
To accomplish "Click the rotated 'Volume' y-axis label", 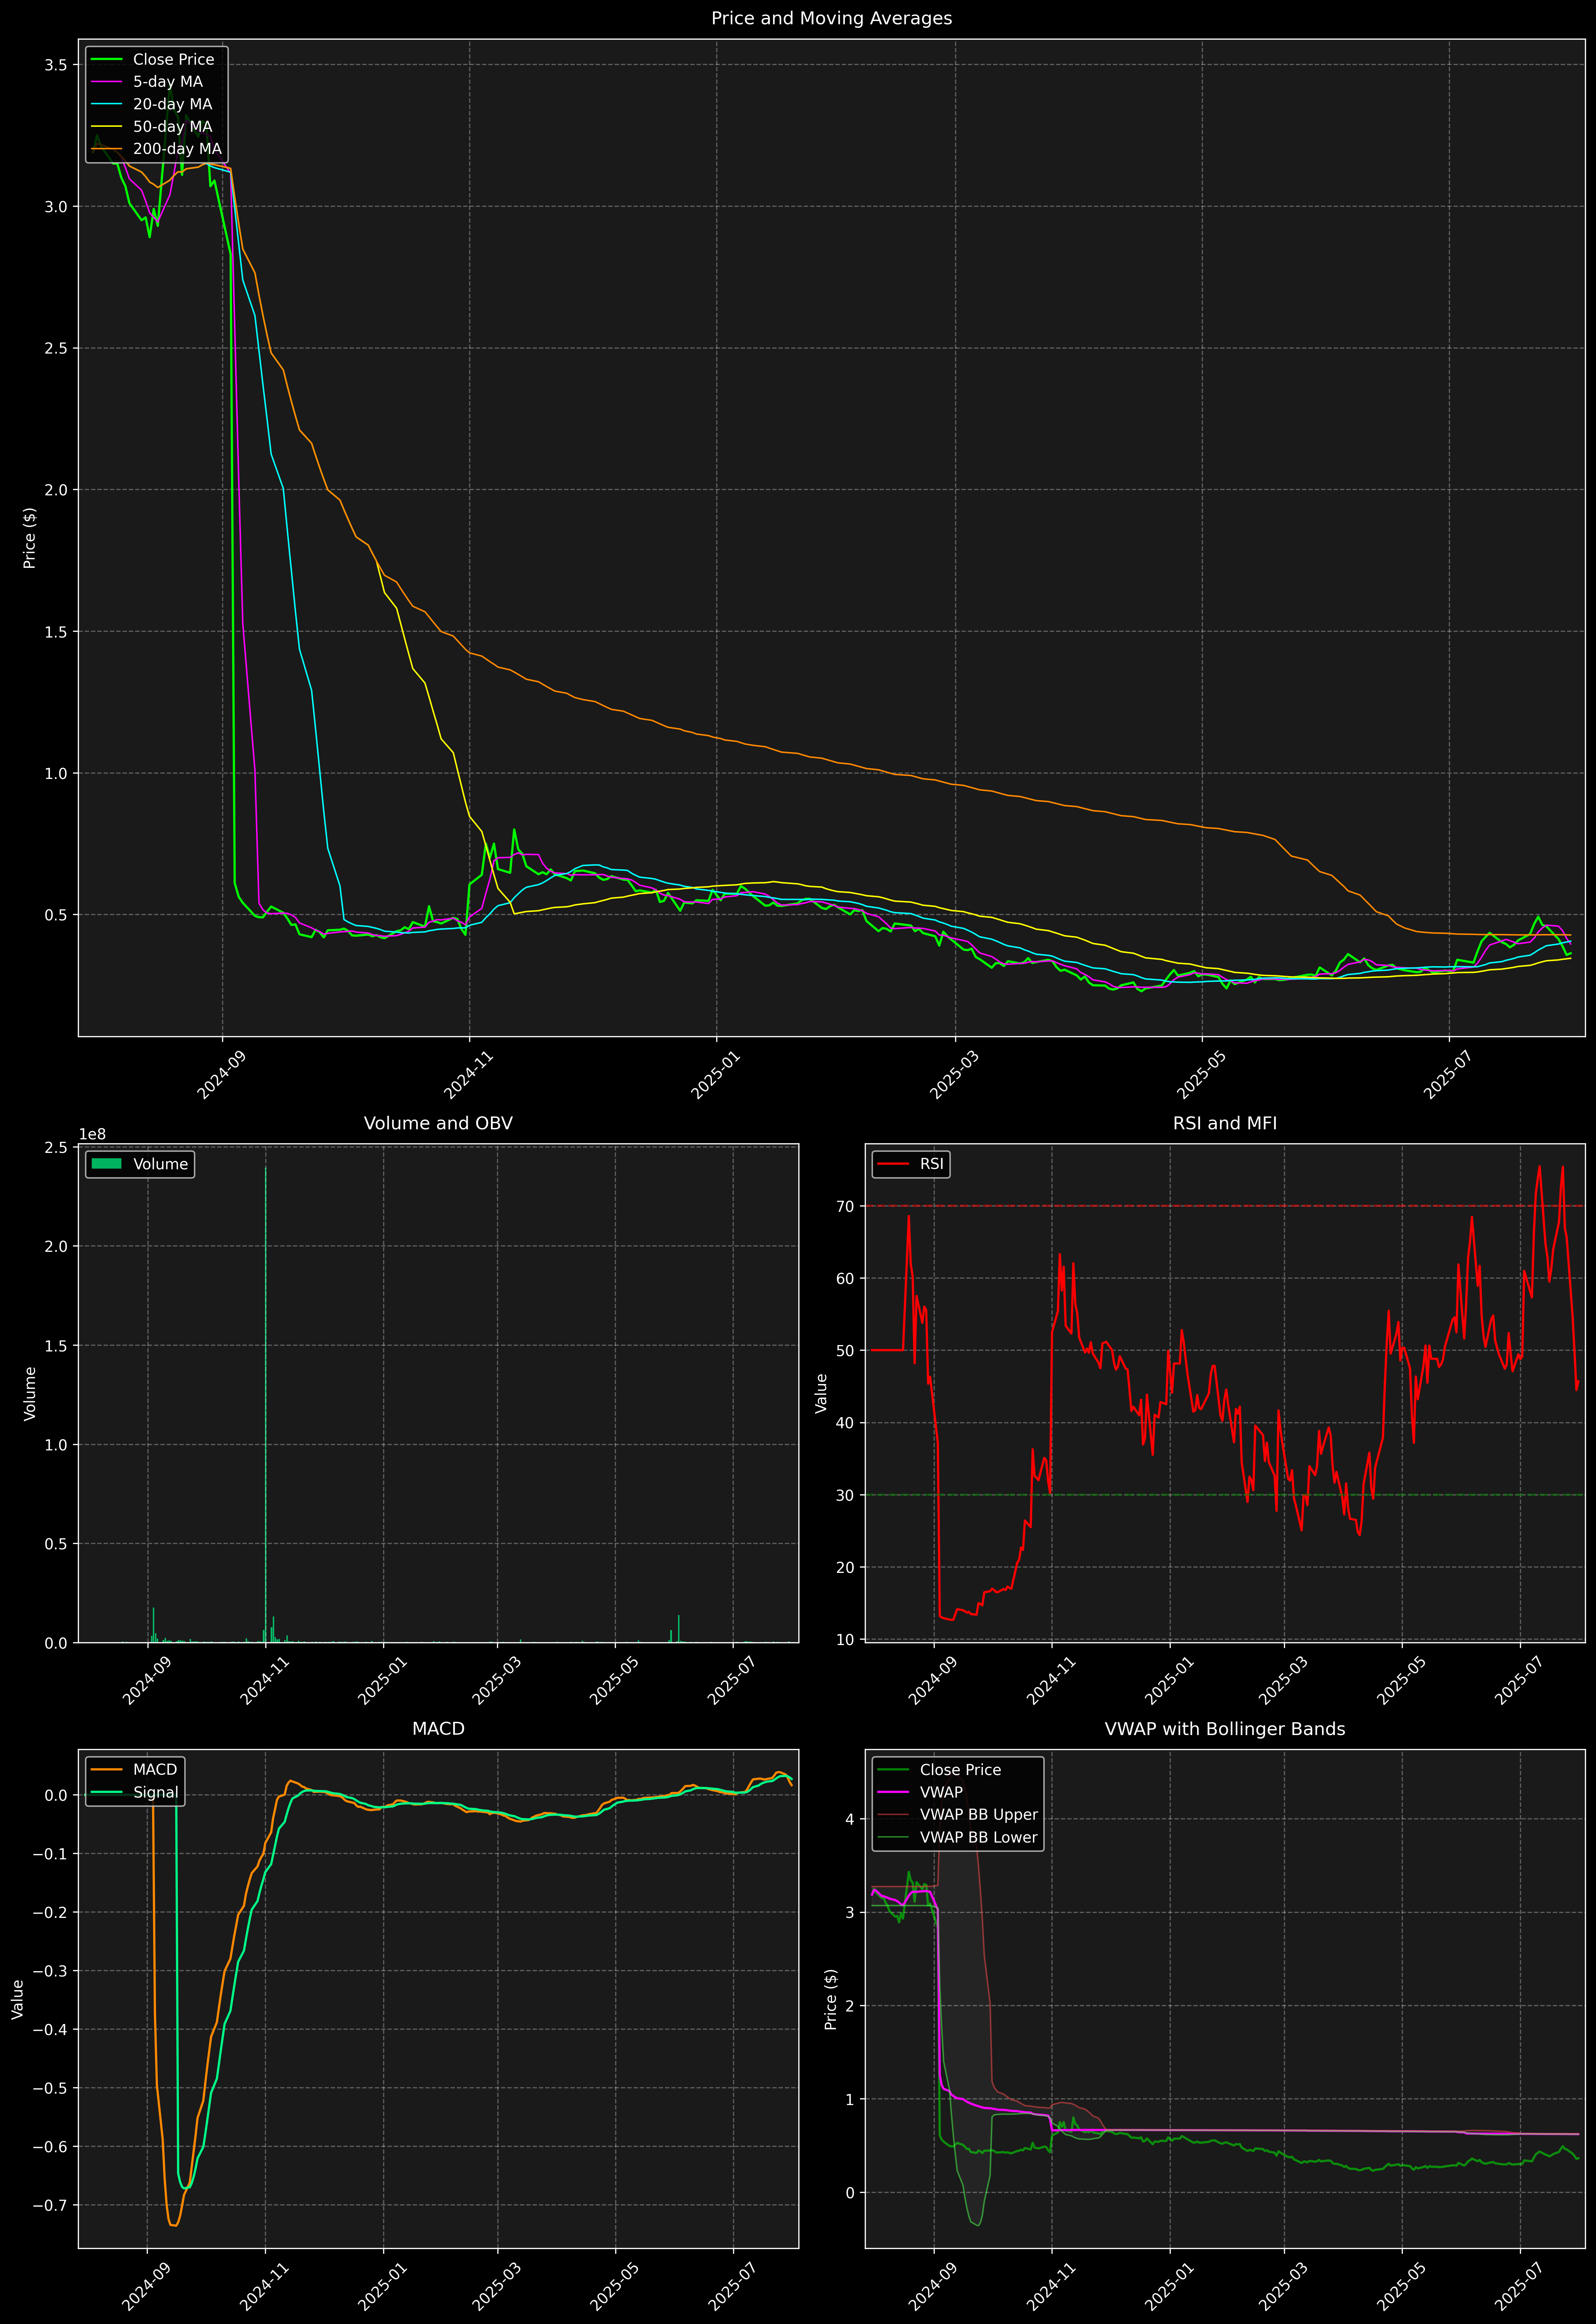I will [x=30, y=1393].
